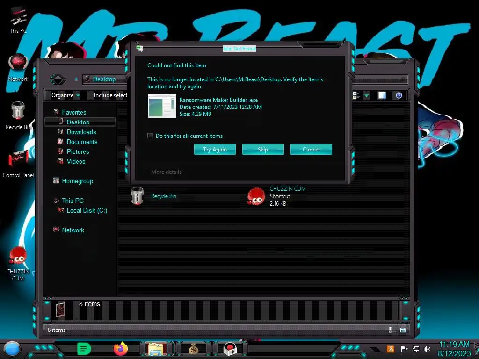Open Local Disk (C:) in navigation pane
The image size is (479, 359).
(x=87, y=211)
